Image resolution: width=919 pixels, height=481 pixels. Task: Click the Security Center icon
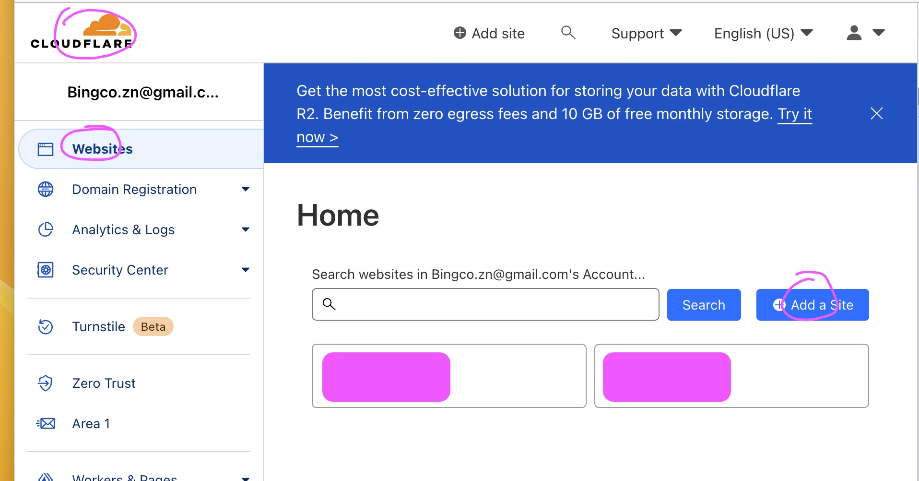(46, 270)
